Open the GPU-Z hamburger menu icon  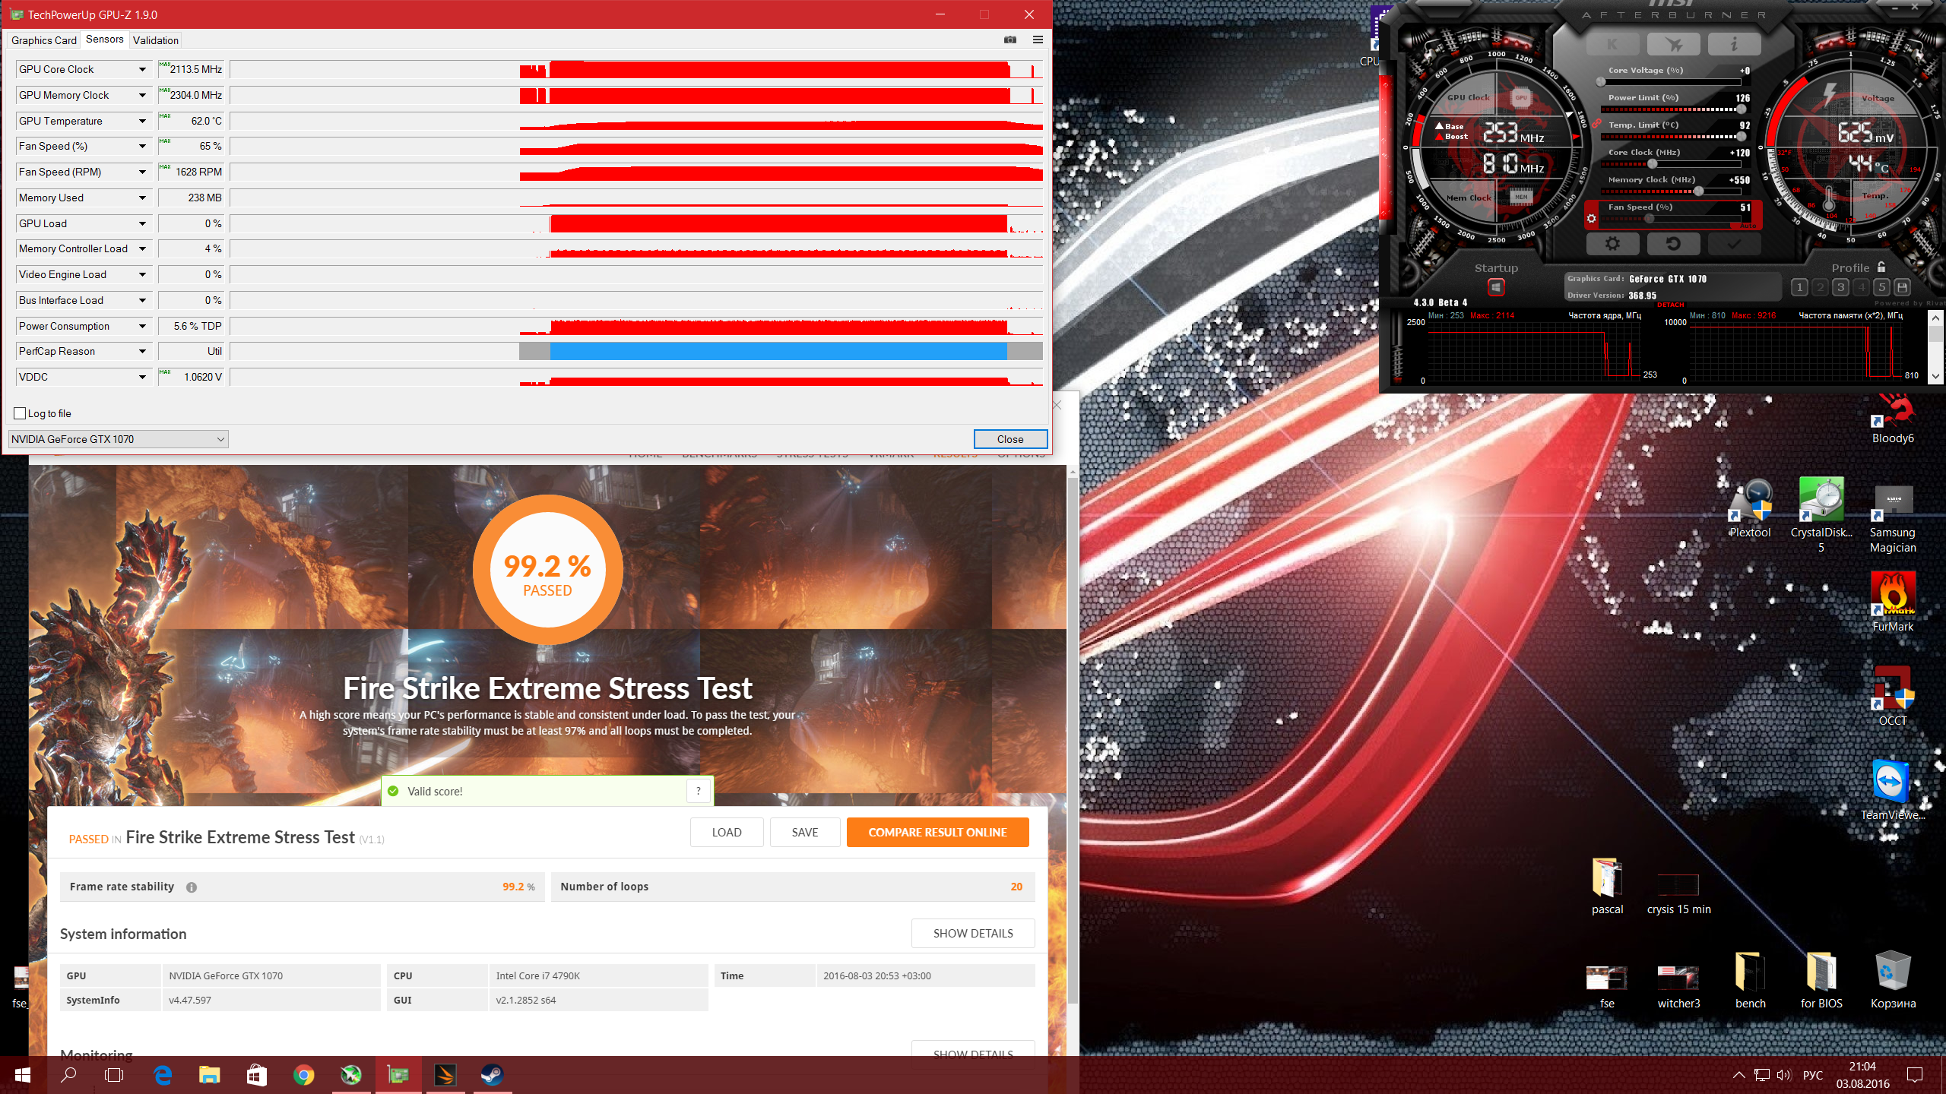[1038, 40]
